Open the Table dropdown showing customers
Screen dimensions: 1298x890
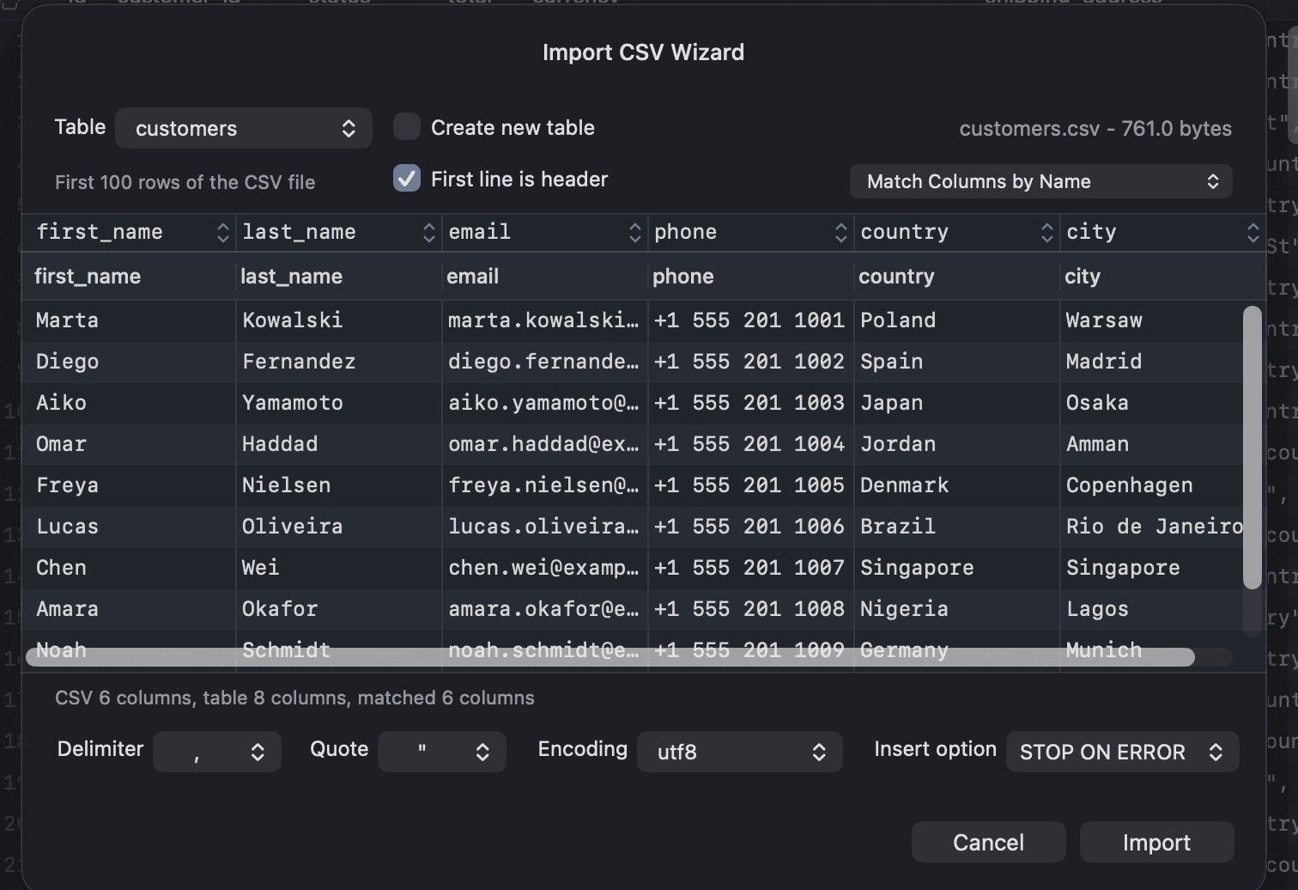click(x=244, y=128)
